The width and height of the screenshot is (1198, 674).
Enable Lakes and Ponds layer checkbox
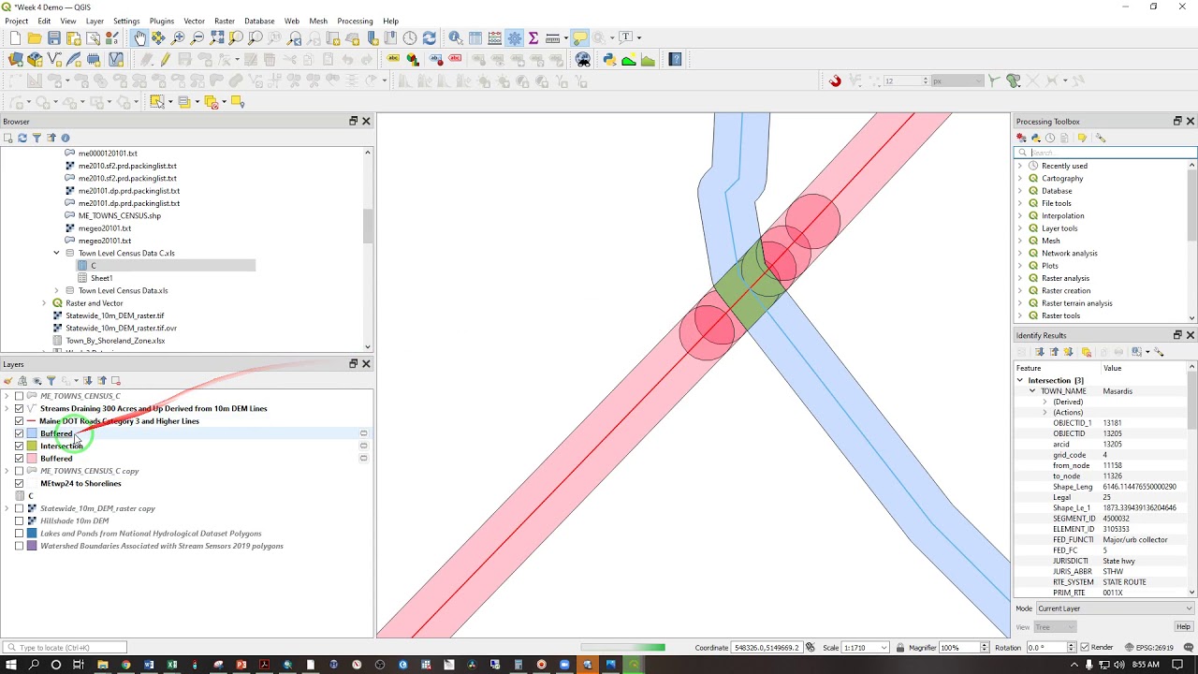(19, 534)
